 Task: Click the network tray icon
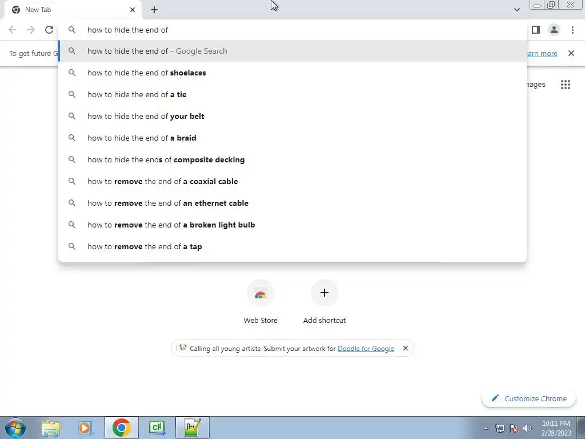click(x=499, y=428)
